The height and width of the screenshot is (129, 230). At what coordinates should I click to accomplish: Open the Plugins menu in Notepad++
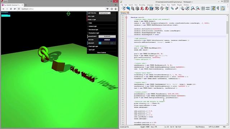pyautogui.click(x=180, y=5)
